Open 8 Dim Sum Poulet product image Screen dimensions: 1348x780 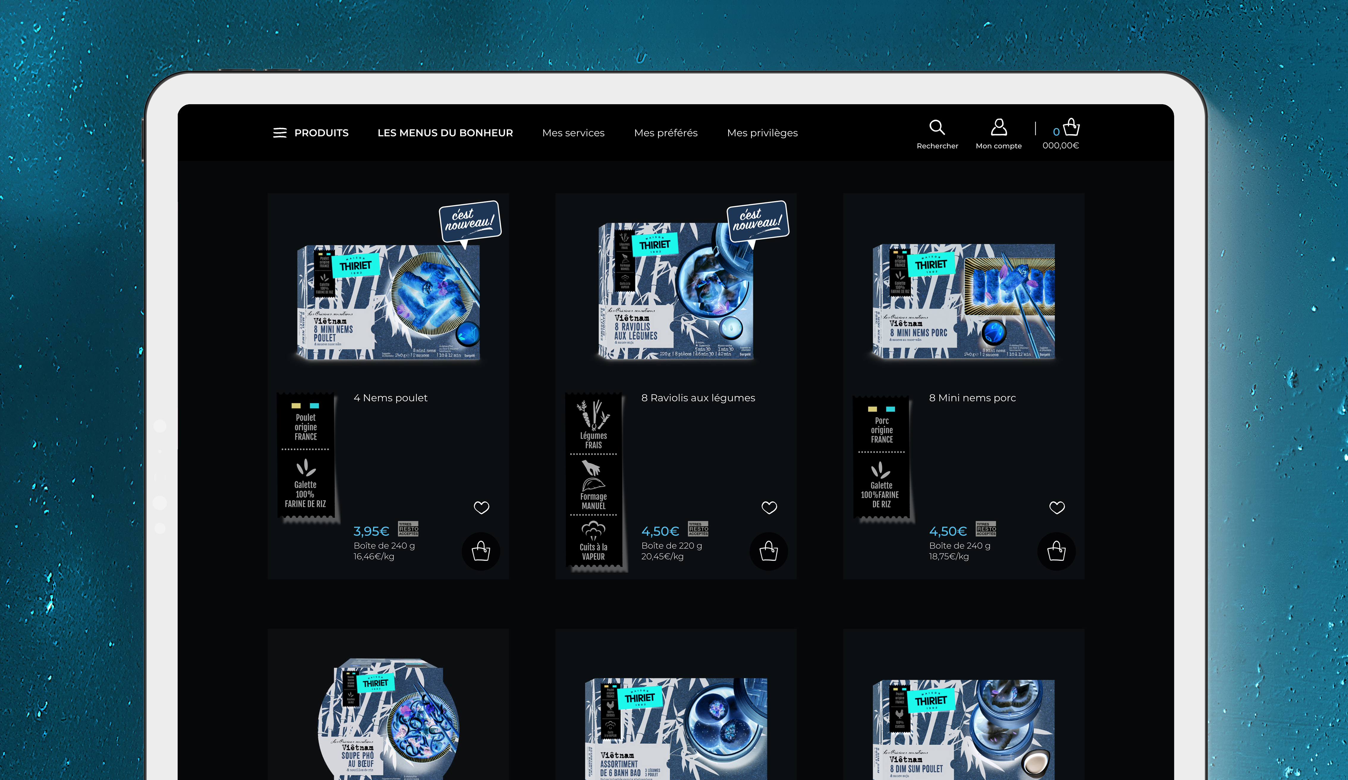point(964,730)
